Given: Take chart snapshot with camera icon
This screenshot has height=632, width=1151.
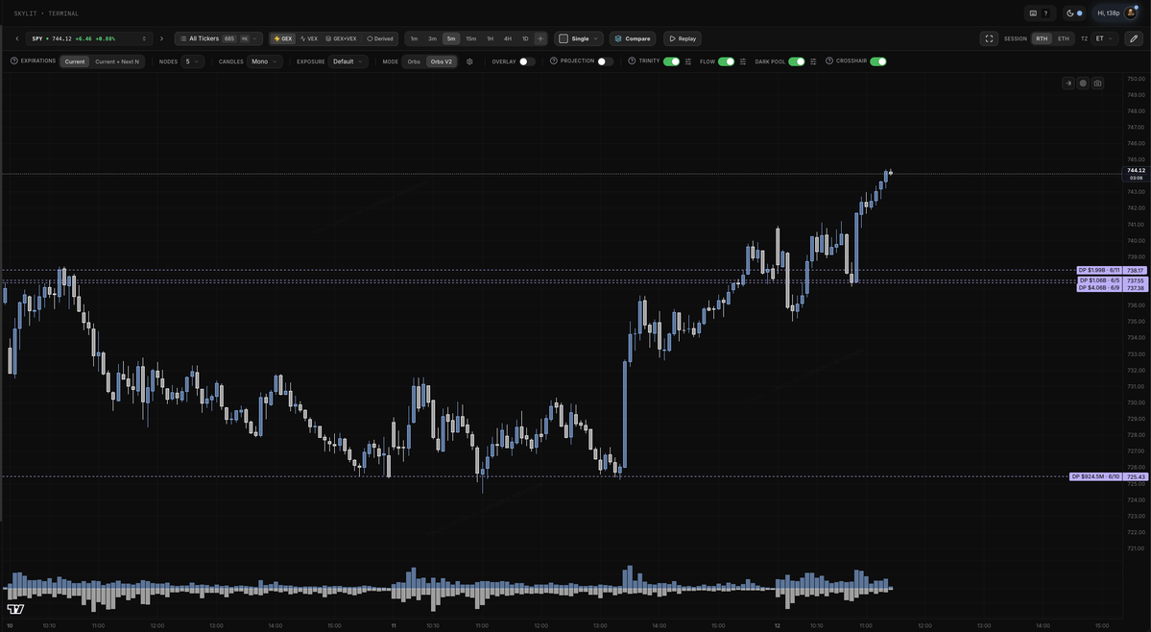Looking at the screenshot, I should tap(1097, 83).
